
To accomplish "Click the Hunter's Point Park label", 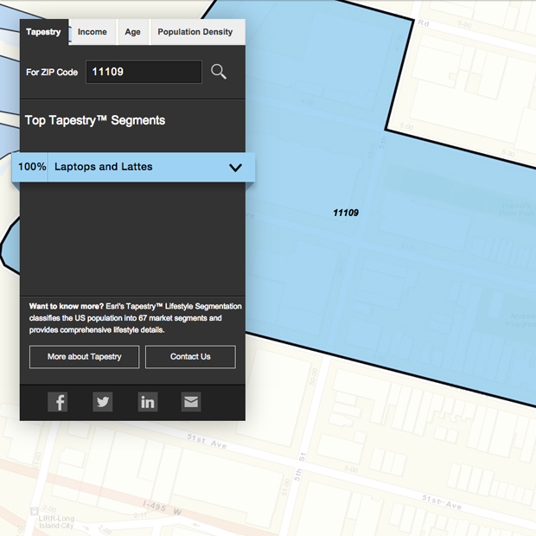I will 517,209.
